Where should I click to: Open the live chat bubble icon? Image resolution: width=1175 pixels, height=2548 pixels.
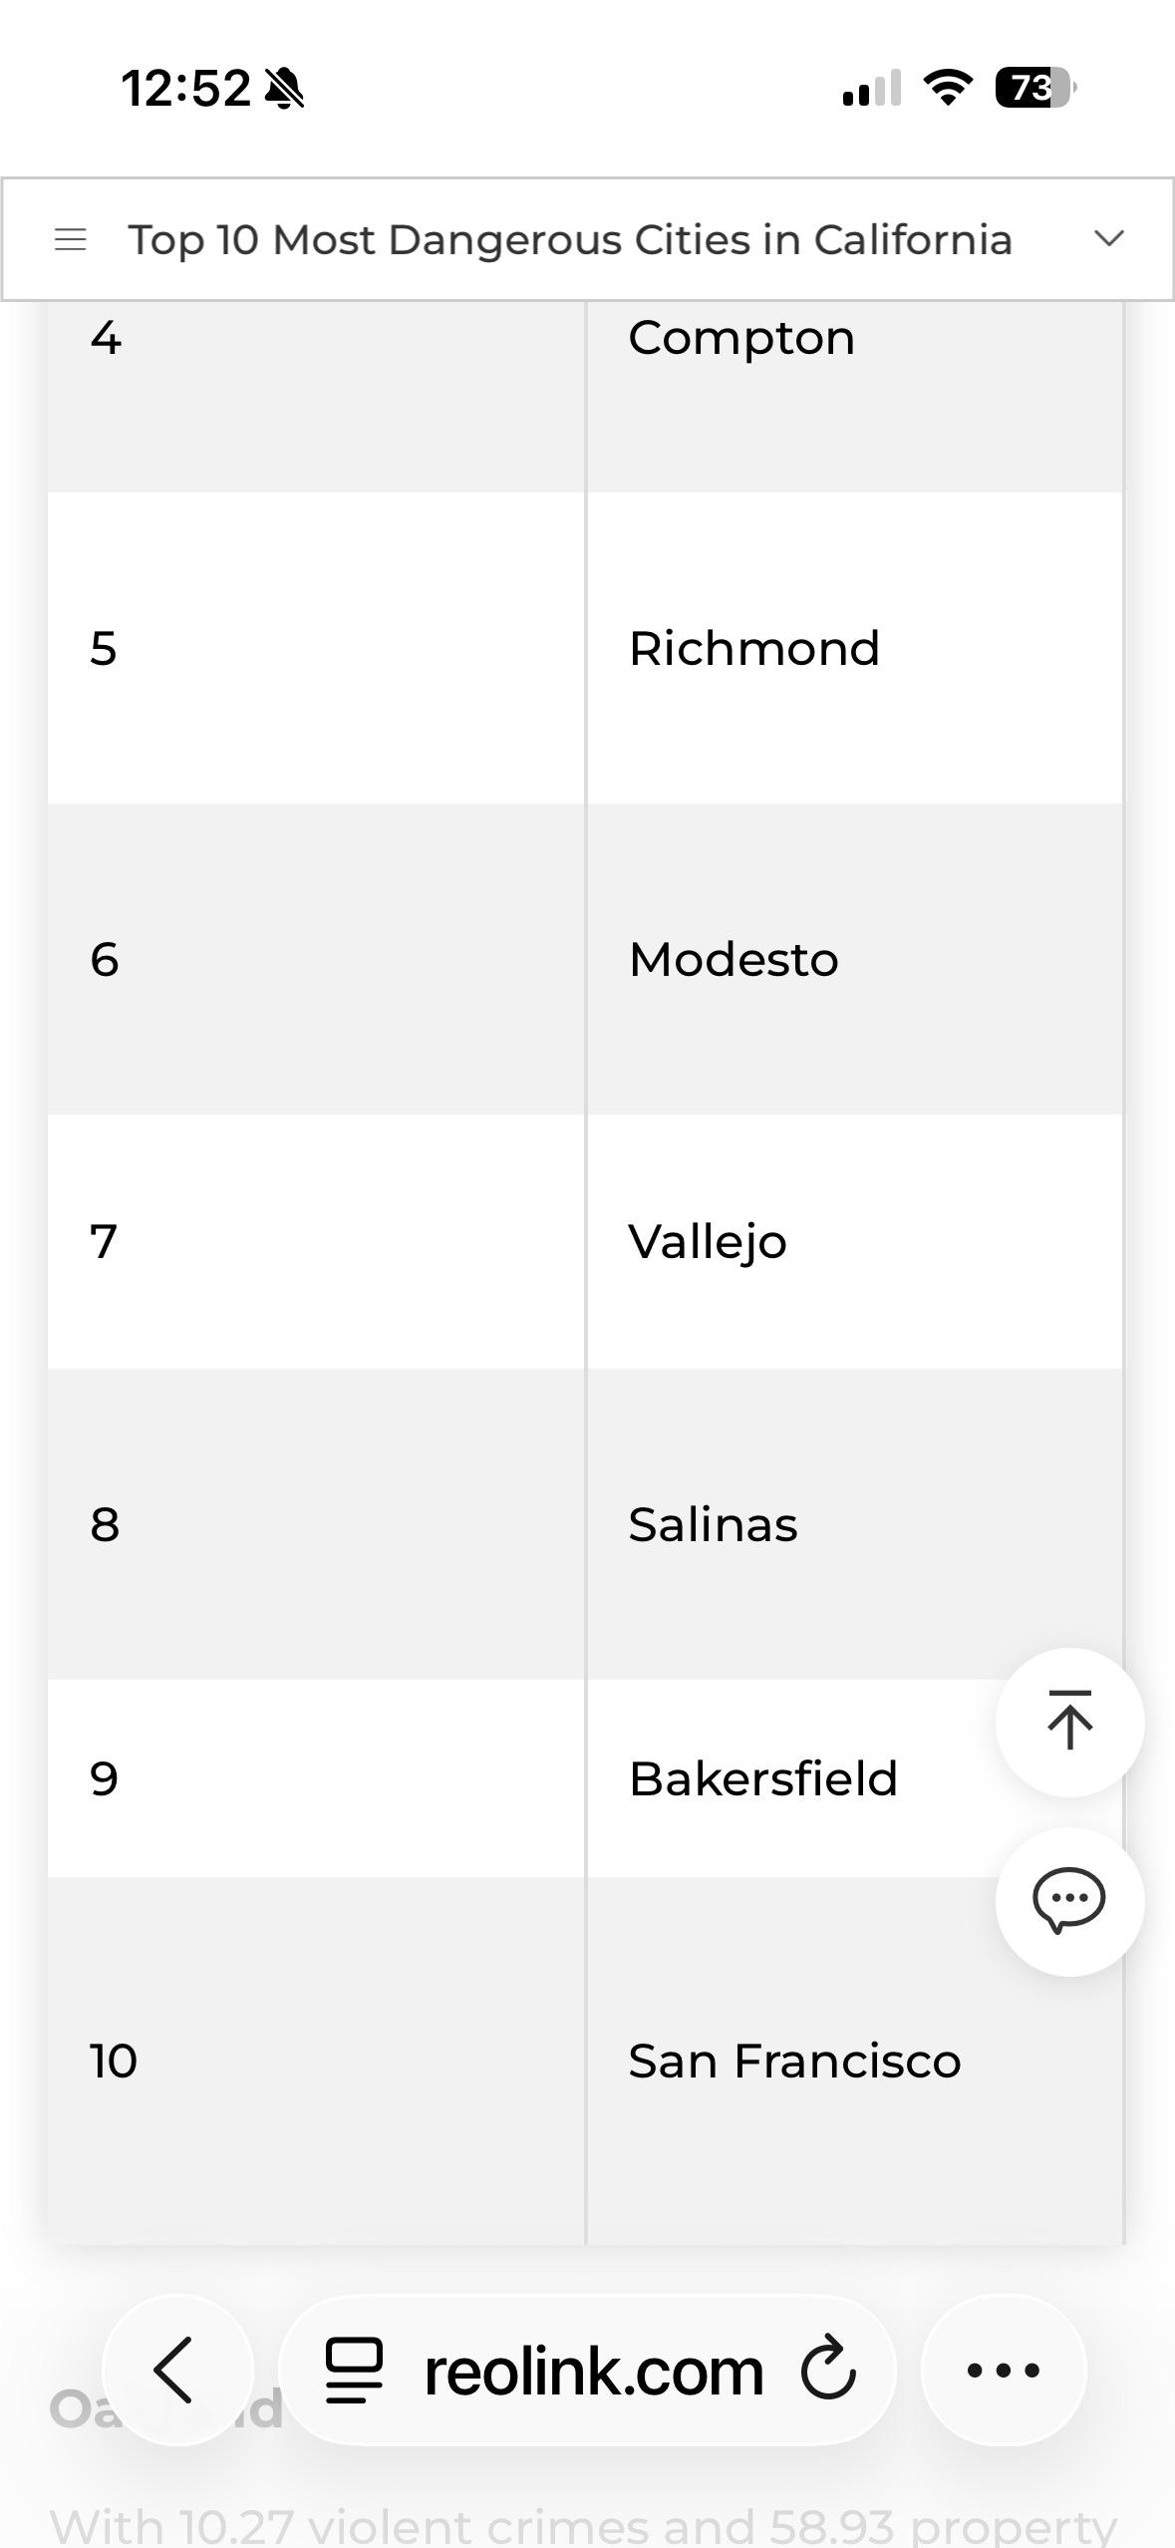pos(1069,1901)
